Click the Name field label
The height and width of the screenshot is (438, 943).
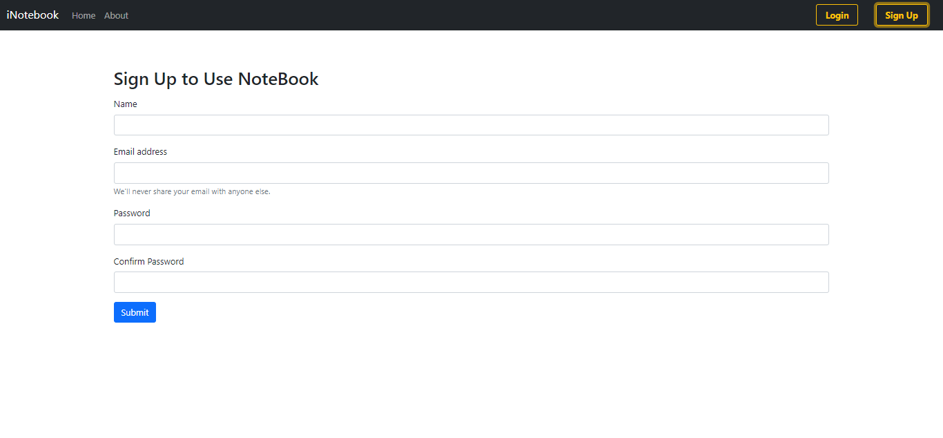125,104
